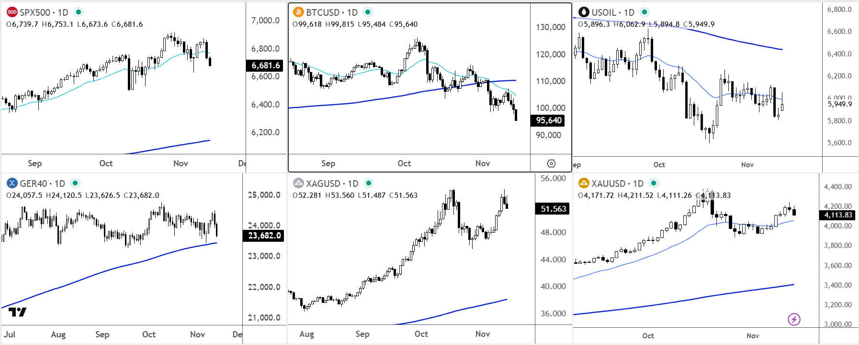Click the blue X icon beside GER40
Screen dimensions: 859x345
[11, 183]
